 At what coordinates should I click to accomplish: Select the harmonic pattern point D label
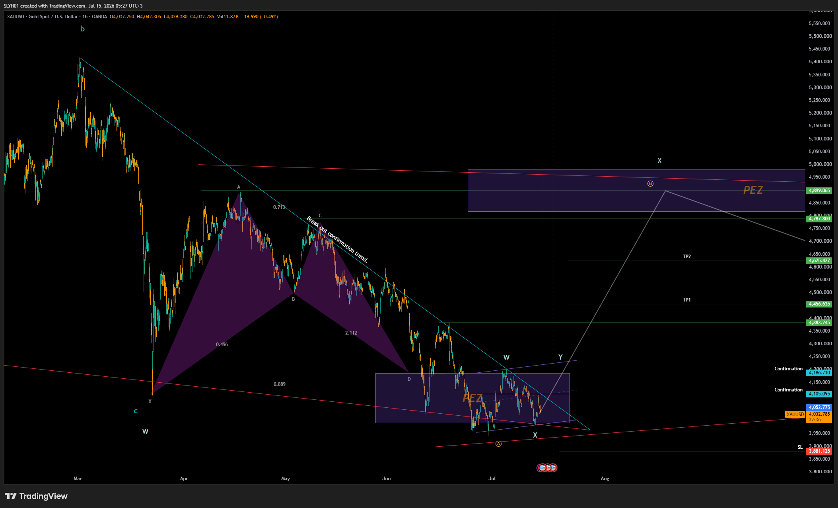[x=409, y=379]
